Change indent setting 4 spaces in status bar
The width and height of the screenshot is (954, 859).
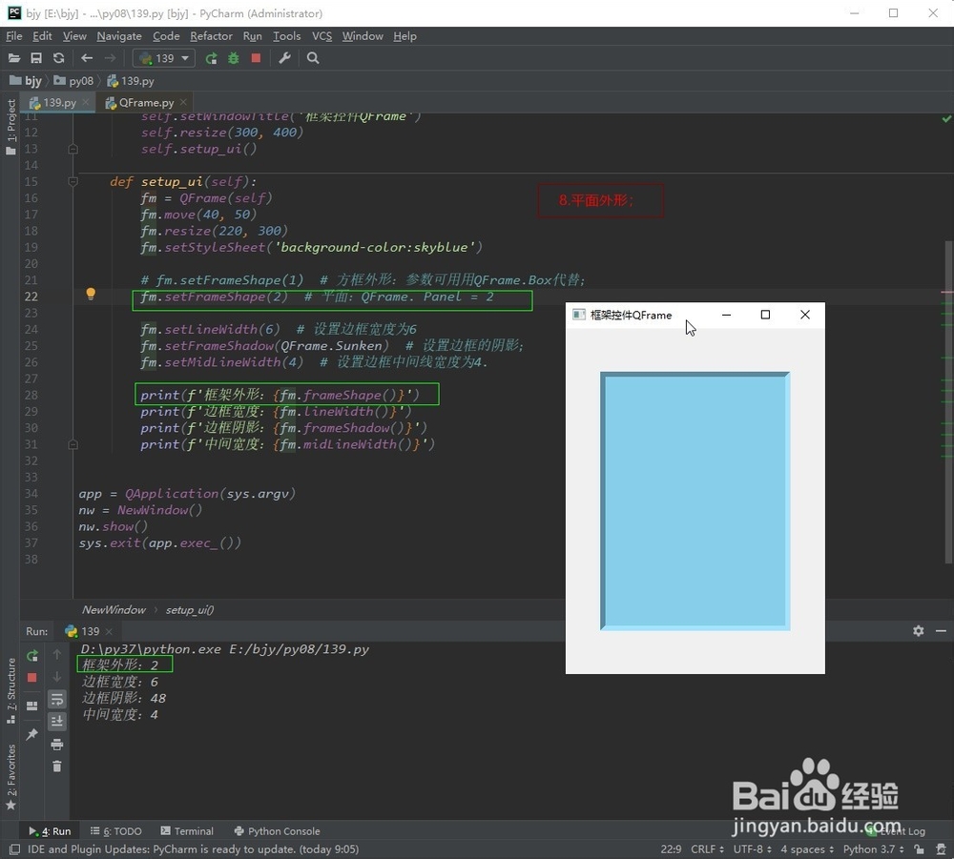tap(807, 849)
